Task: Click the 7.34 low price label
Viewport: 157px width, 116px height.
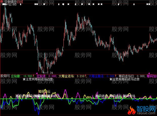Action: (50, 73)
